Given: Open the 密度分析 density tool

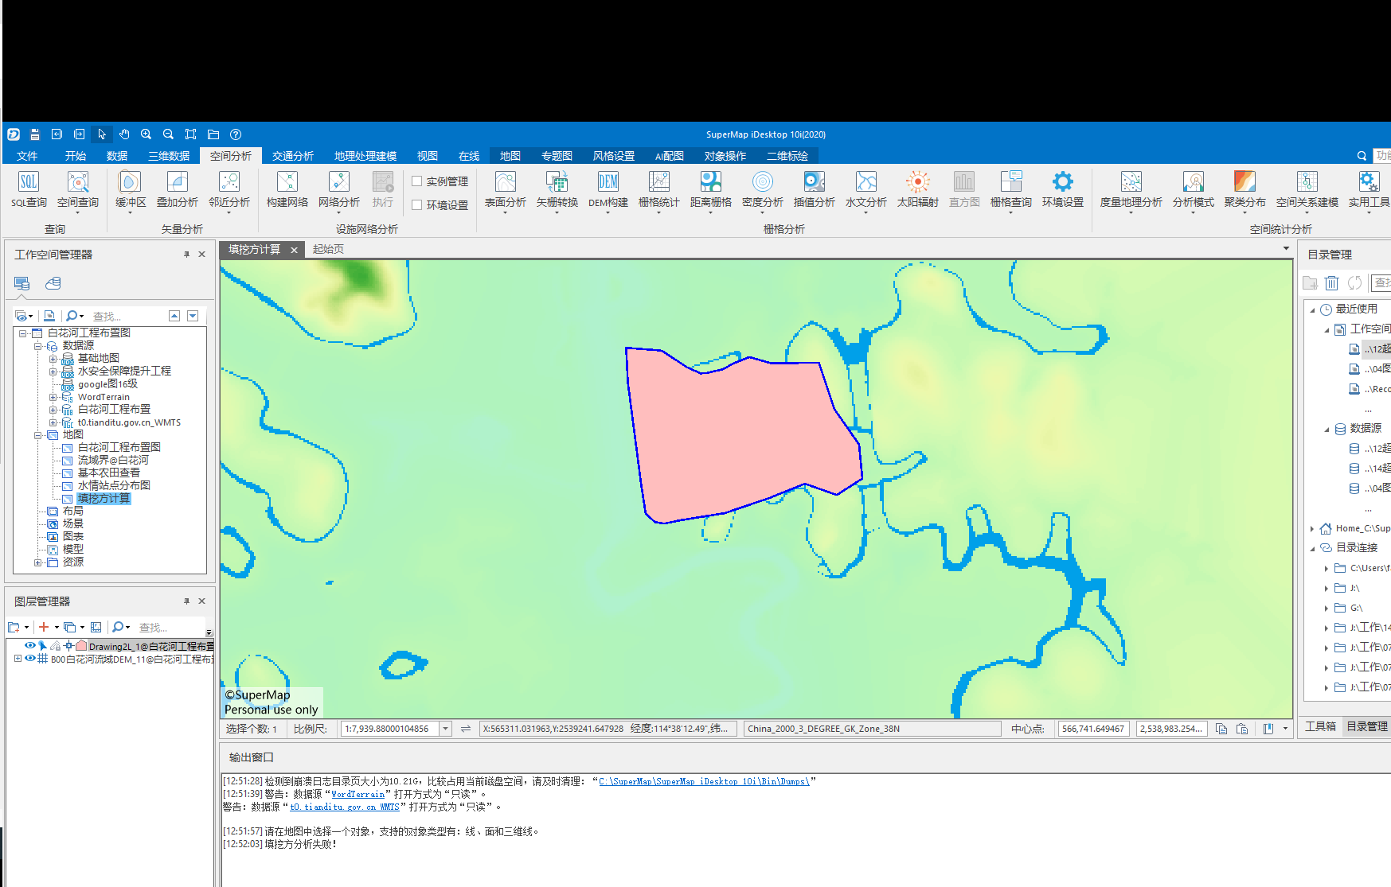Looking at the screenshot, I should [763, 191].
